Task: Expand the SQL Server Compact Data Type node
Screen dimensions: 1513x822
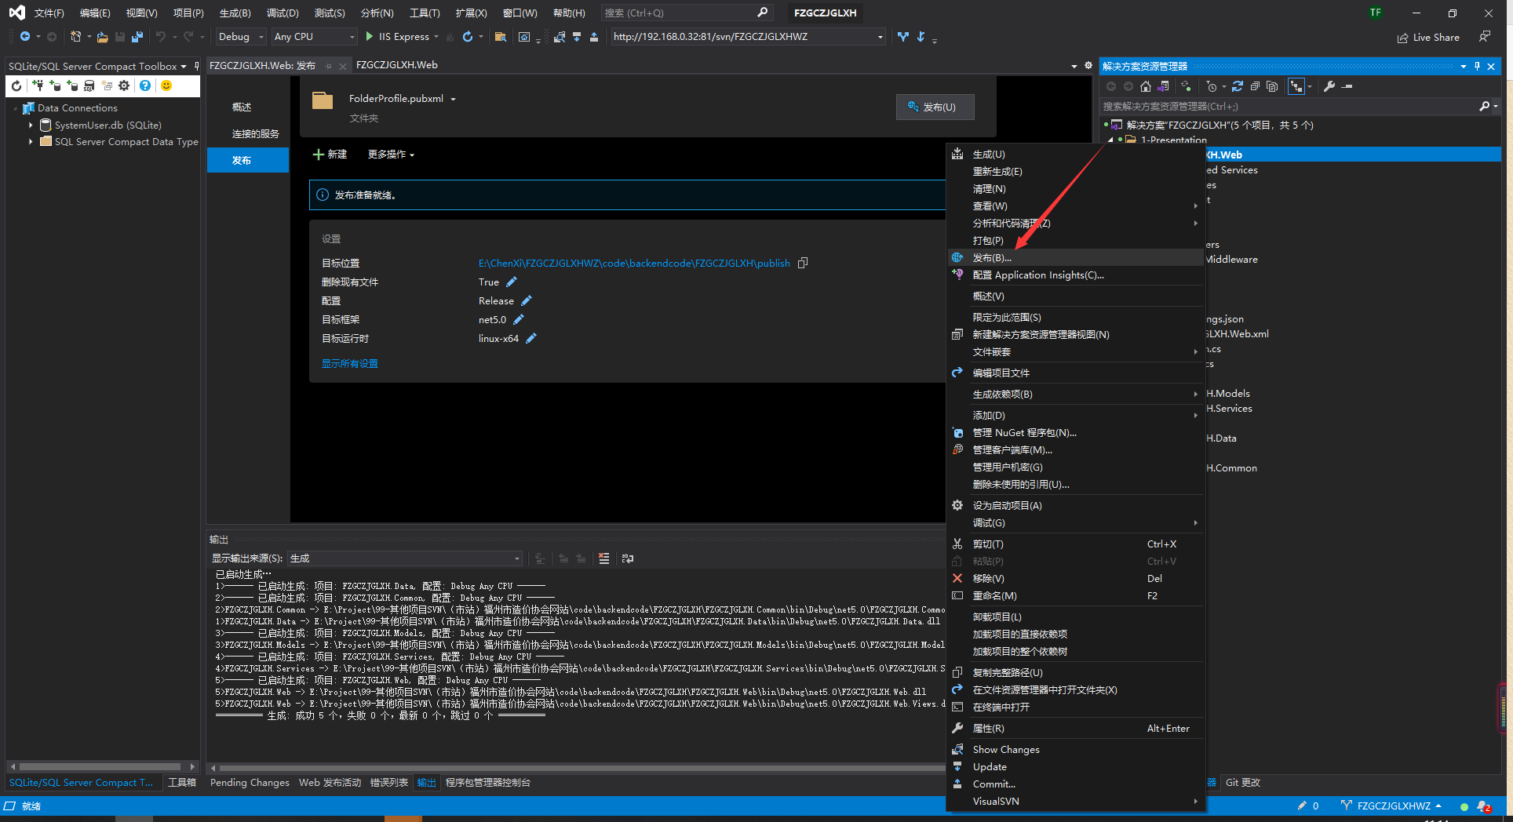Action: [31, 142]
